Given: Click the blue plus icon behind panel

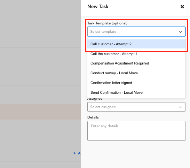Looking at the screenshot, I should pyautogui.click(x=74, y=153).
